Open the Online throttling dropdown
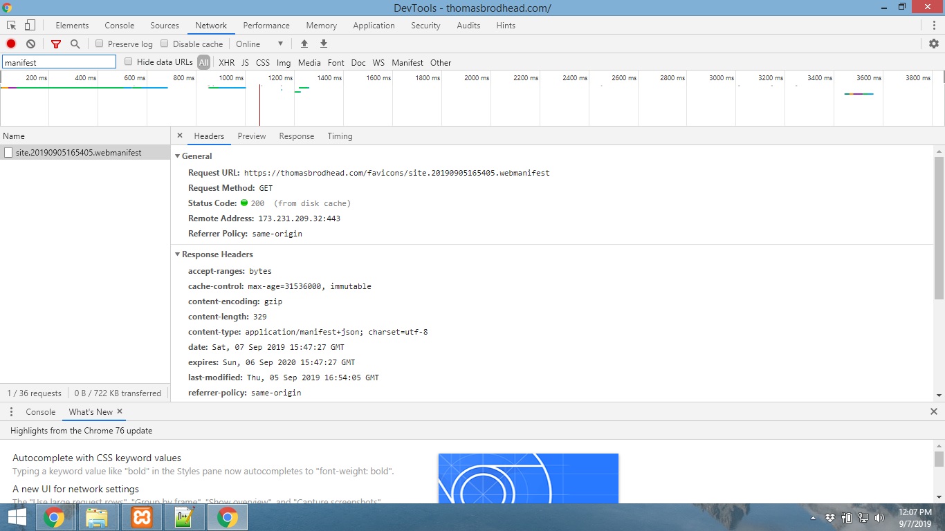The width and height of the screenshot is (945, 531). pos(260,43)
